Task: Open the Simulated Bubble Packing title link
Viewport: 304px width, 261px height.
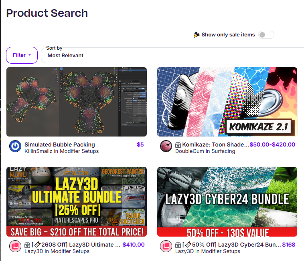Action: click(x=60, y=145)
